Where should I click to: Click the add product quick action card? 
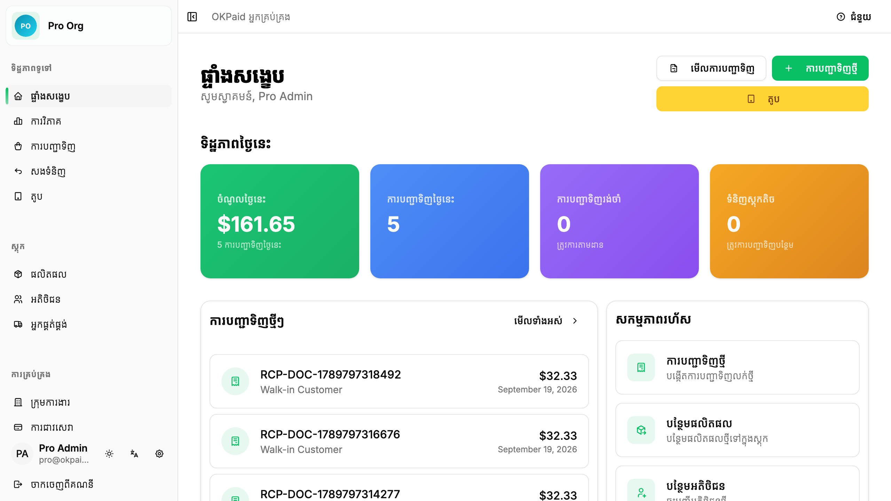point(738,430)
